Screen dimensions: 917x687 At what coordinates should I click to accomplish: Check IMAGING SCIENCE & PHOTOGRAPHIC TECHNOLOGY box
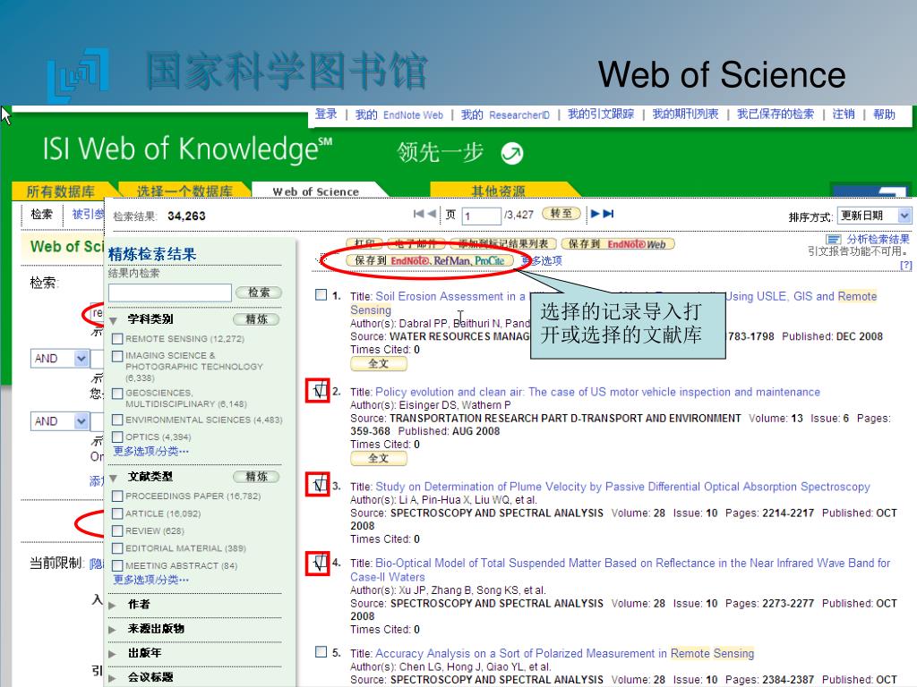117,356
